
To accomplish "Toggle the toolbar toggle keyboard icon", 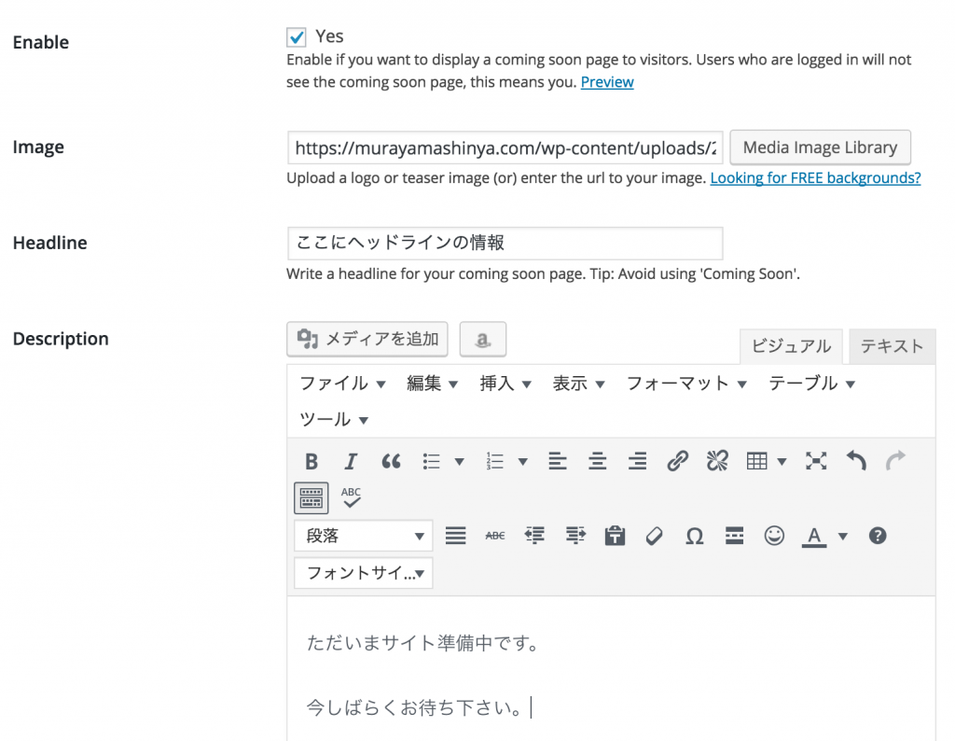I will click(311, 497).
